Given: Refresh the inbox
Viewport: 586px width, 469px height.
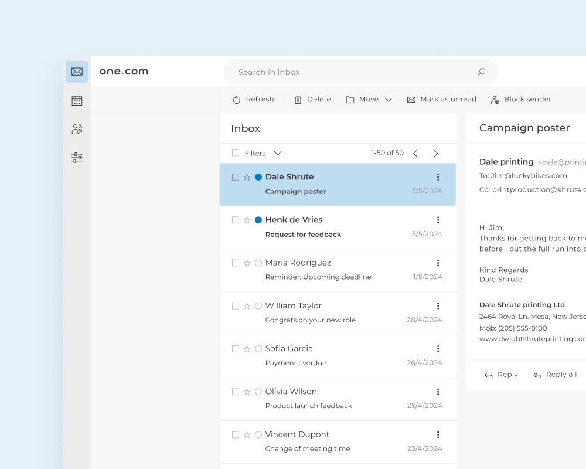Looking at the screenshot, I should [253, 100].
